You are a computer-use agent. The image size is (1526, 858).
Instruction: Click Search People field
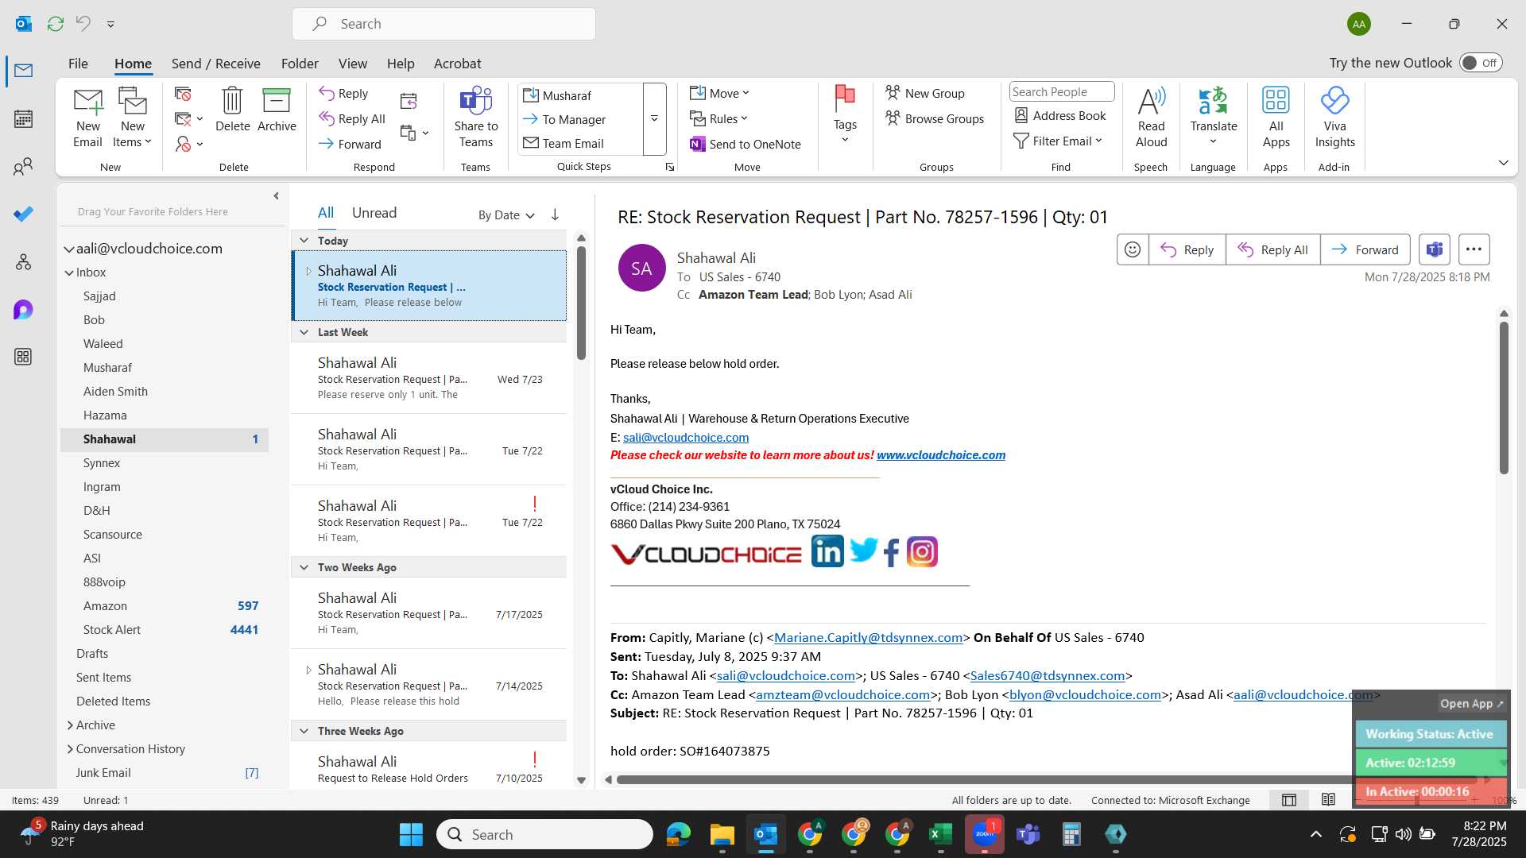point(1061,92)
